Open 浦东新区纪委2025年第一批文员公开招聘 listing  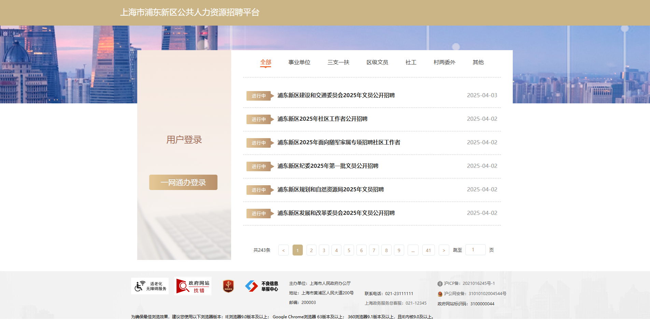click(x=328, y=166)
